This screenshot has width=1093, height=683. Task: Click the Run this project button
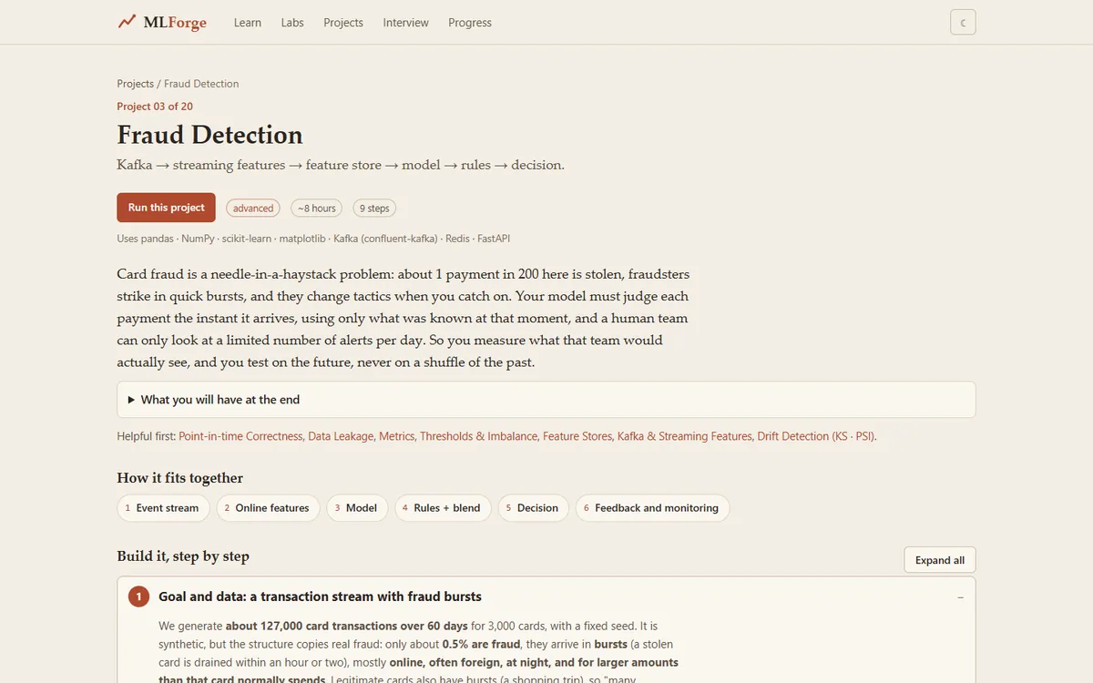pyautogui.click(x=166, y=208)
